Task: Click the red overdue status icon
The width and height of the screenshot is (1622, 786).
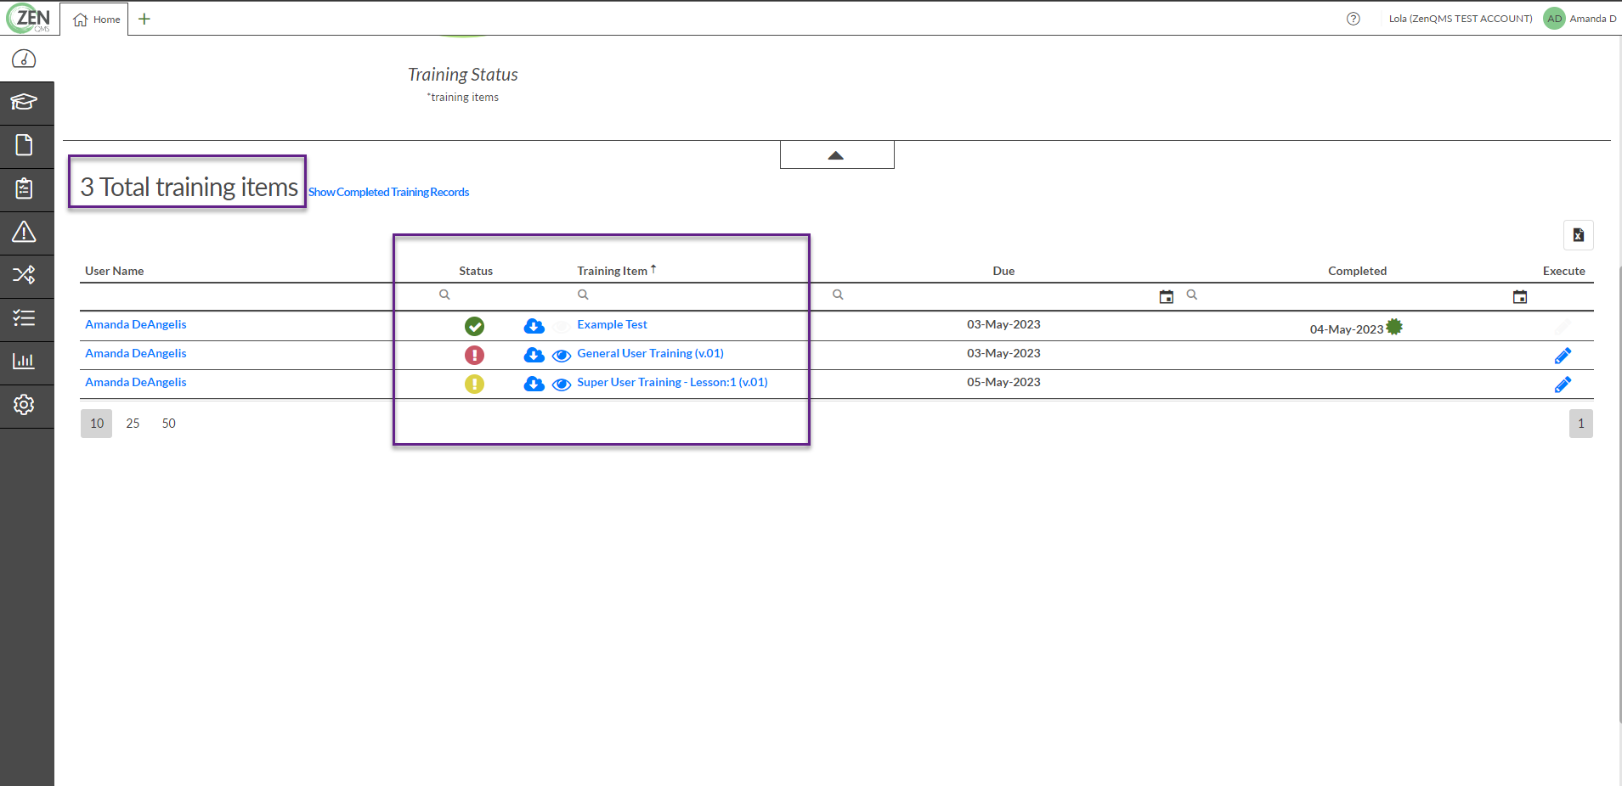Action: [x=474, y=355]
